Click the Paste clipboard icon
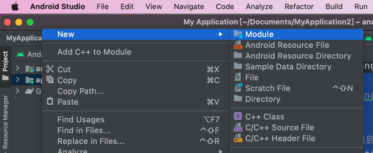Screen dimensions: 373x153 [50, 102]
